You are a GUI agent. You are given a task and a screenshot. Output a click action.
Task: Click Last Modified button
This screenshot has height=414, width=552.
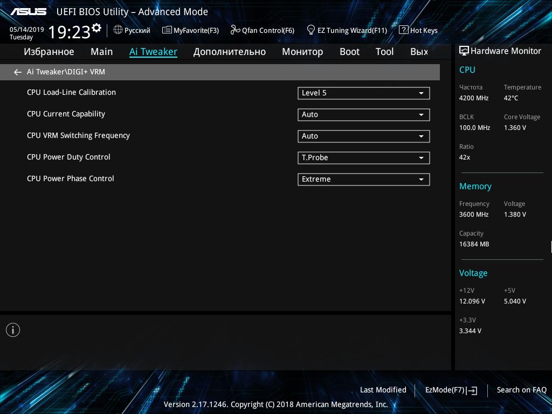383,390
